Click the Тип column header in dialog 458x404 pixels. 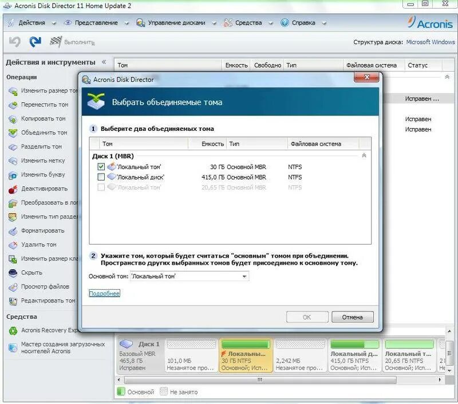click(x=257, y=143)
